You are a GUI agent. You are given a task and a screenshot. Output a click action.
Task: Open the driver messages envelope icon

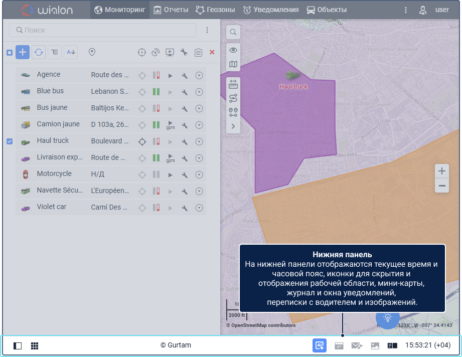pyautogui.click(x=357, y=345)
